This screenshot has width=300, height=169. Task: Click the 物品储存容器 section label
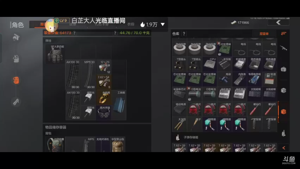pyautogui.click(x=55, y=127)
